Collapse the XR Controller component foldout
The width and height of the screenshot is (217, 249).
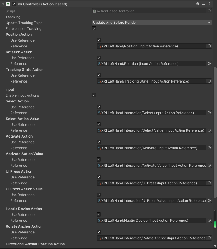point(3,4)
